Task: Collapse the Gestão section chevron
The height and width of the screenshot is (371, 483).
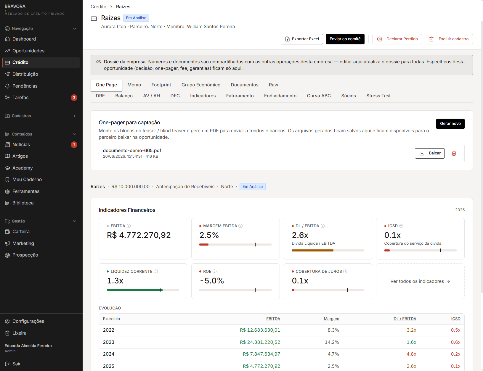Action: (75, 221)
